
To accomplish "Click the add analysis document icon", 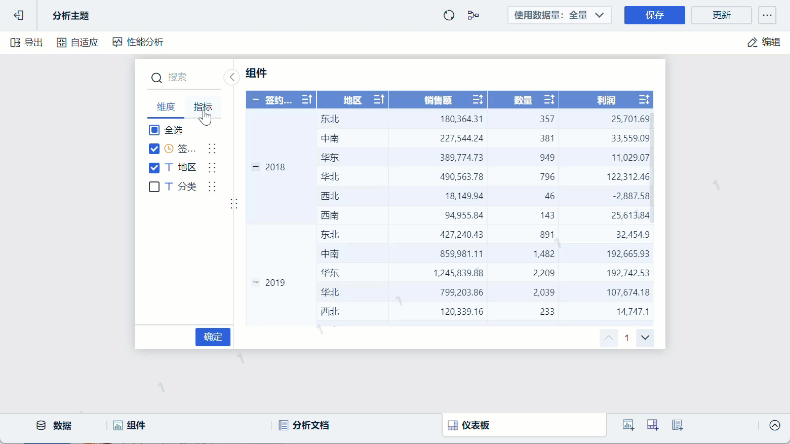I will 677,425.
